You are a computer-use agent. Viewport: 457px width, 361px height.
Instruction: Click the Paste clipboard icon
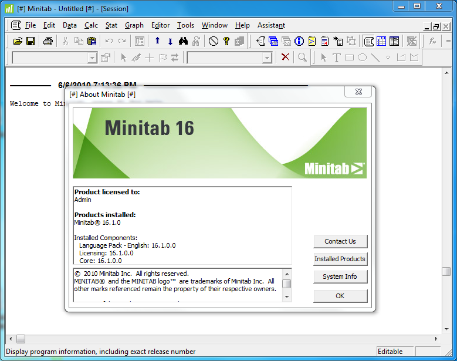pos(92,41)
